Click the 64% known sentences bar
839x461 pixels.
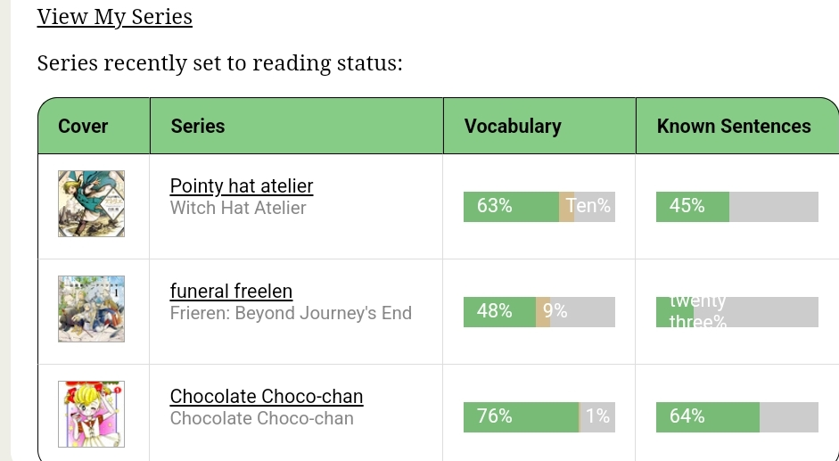737,417
